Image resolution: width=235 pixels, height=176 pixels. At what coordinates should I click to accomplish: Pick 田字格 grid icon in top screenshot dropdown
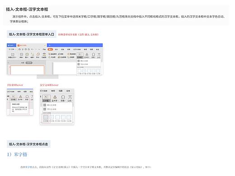click(x=89, y=71)
